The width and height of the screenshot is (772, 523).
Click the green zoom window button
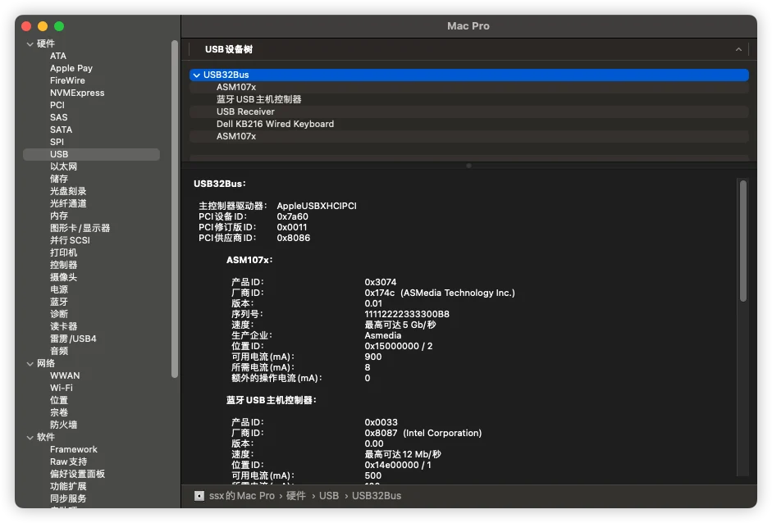tap(59, 26)
